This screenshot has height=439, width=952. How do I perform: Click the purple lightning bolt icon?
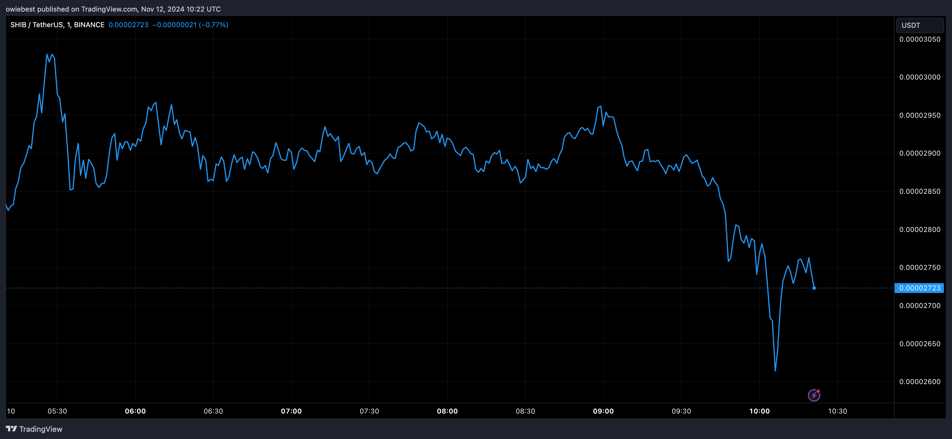[814, 395]
